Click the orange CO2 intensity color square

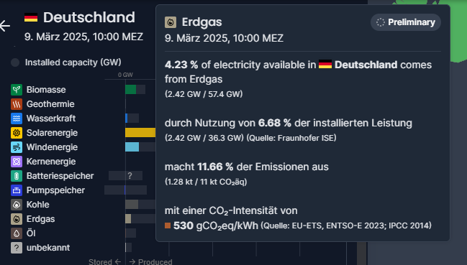[168, 226]
